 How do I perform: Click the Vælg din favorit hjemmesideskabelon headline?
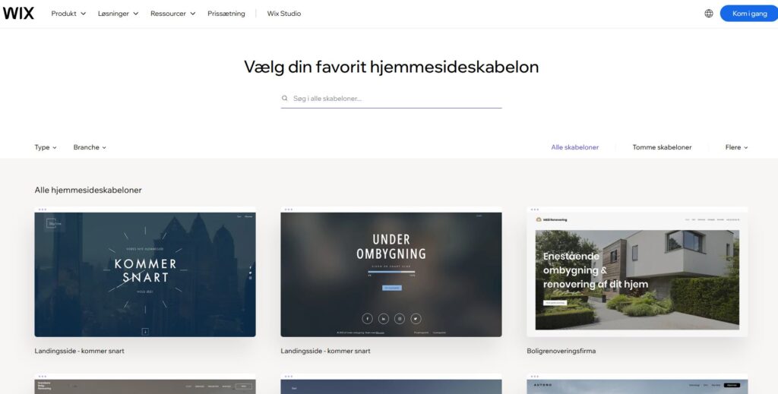(x=391, y=67)
